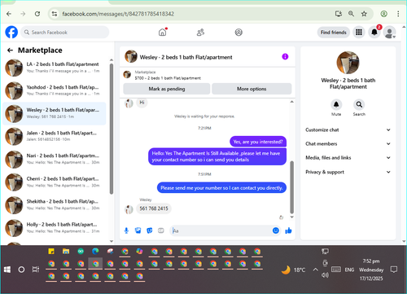Viewport: 407px width, 294px height.
Task: Mute this conversation with the bell icon
Action: point(336,104)
